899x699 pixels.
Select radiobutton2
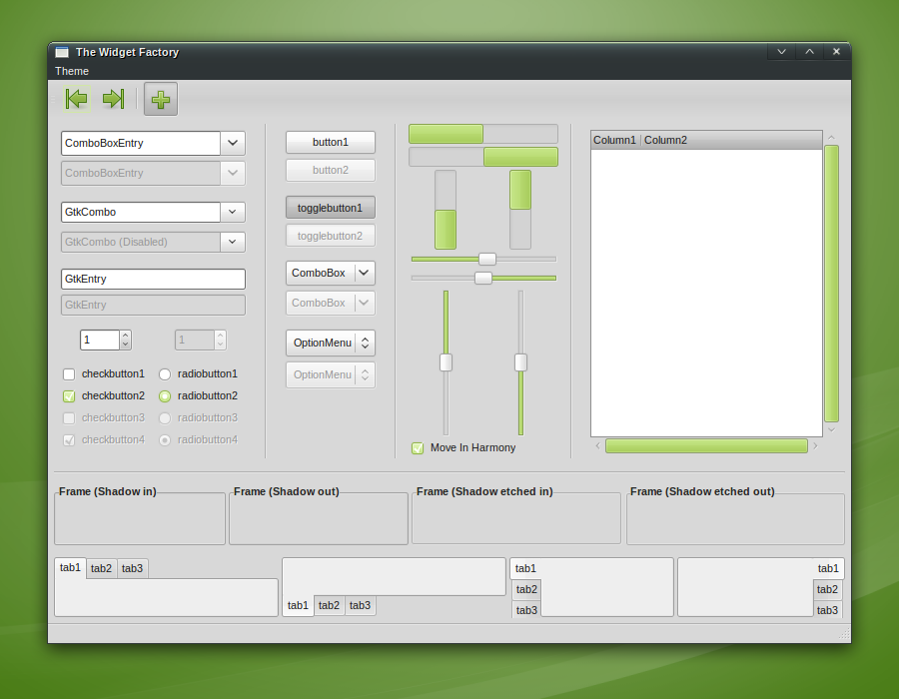click(x=165, y=395)
